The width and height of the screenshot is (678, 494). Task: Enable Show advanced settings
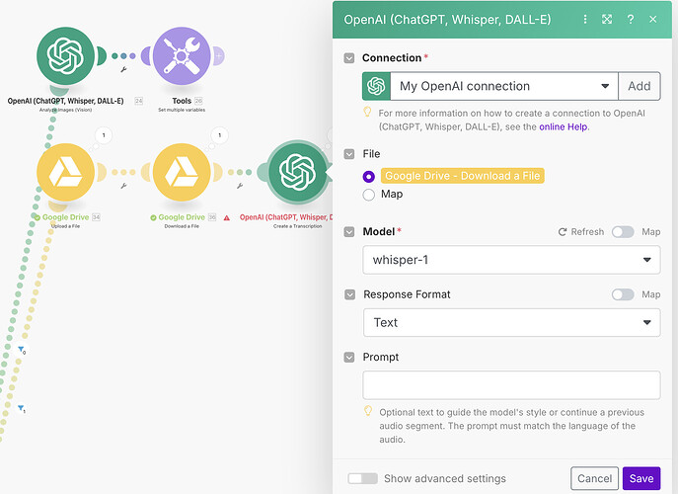coord(362,478)
